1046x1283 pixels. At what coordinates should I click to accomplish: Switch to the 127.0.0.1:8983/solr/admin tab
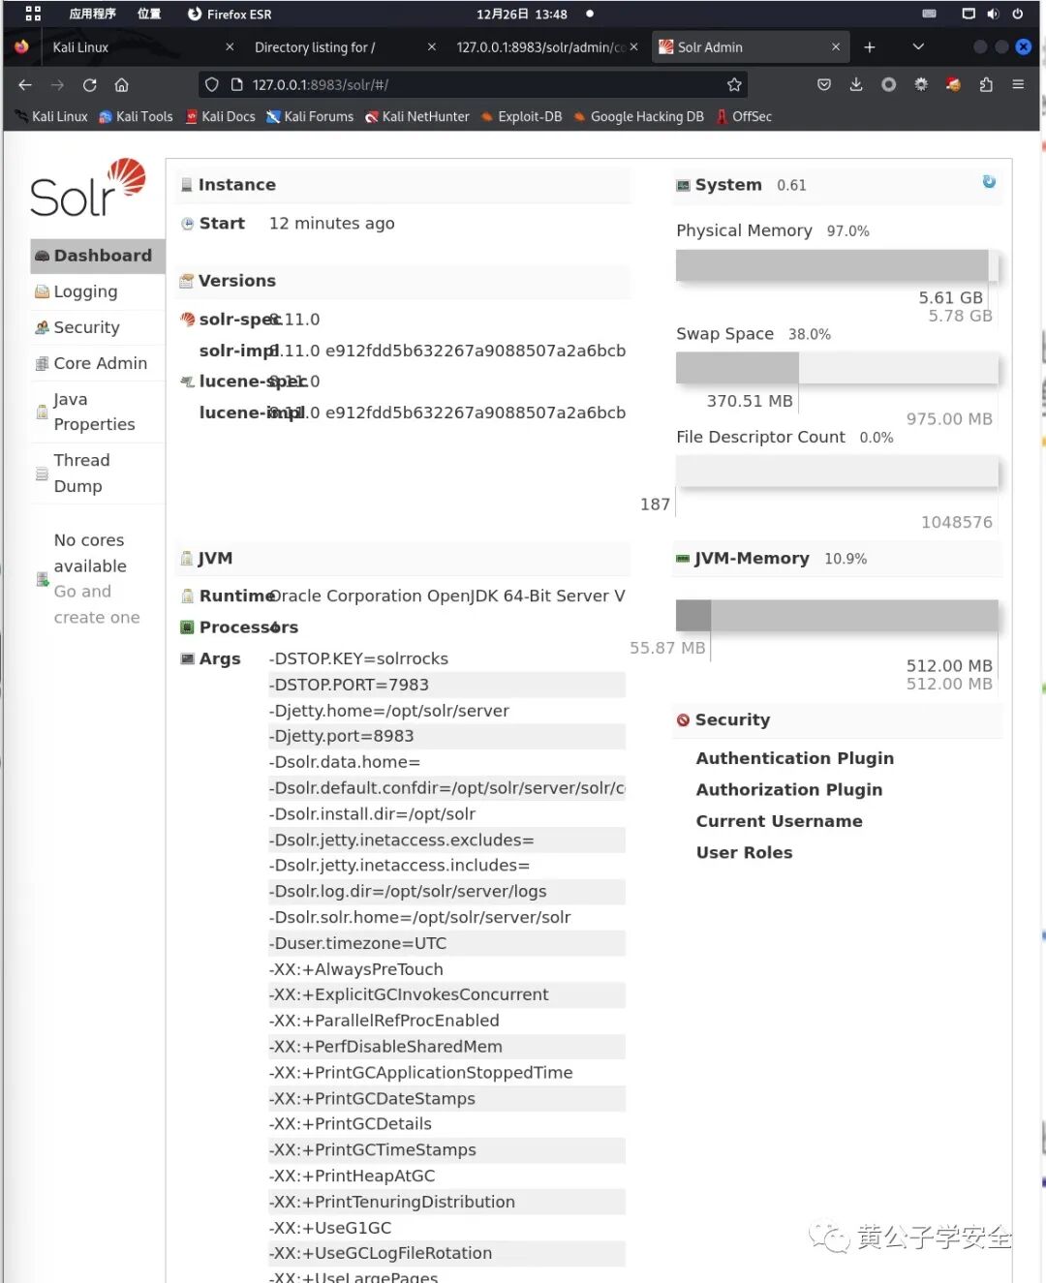547,47
